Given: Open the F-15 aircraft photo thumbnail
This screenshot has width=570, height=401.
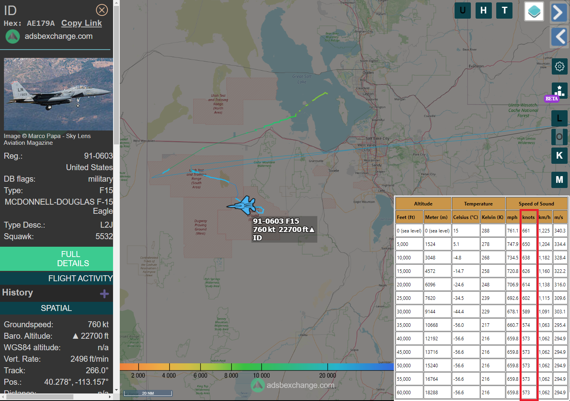Looking at the screenshot, I should pyautogui.click(x=58, y=94).
